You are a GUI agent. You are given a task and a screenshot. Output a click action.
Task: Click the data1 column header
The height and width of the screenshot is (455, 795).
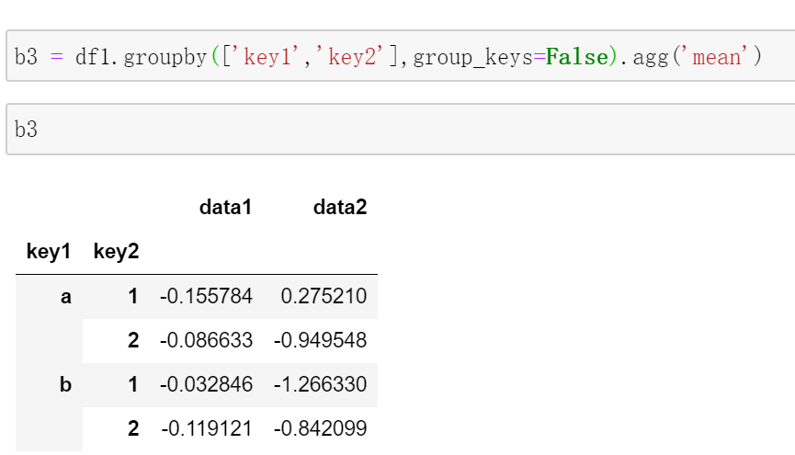coord(225,208)
